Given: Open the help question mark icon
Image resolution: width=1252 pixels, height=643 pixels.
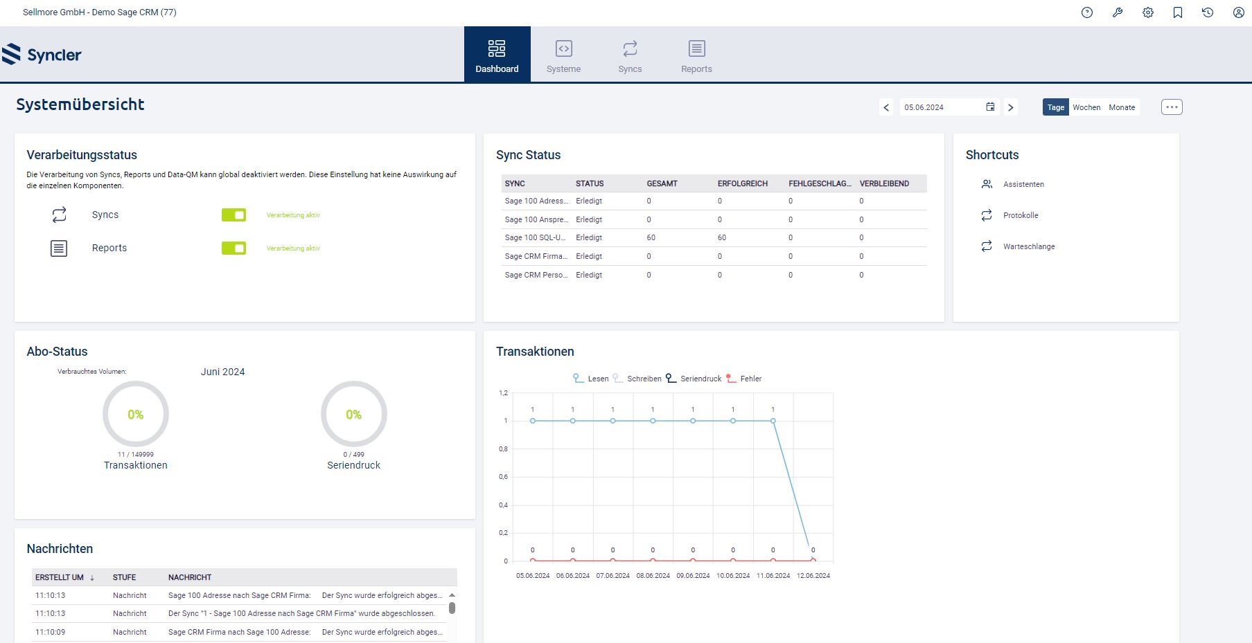Looking at the screenshot, I should [1087, 12].
